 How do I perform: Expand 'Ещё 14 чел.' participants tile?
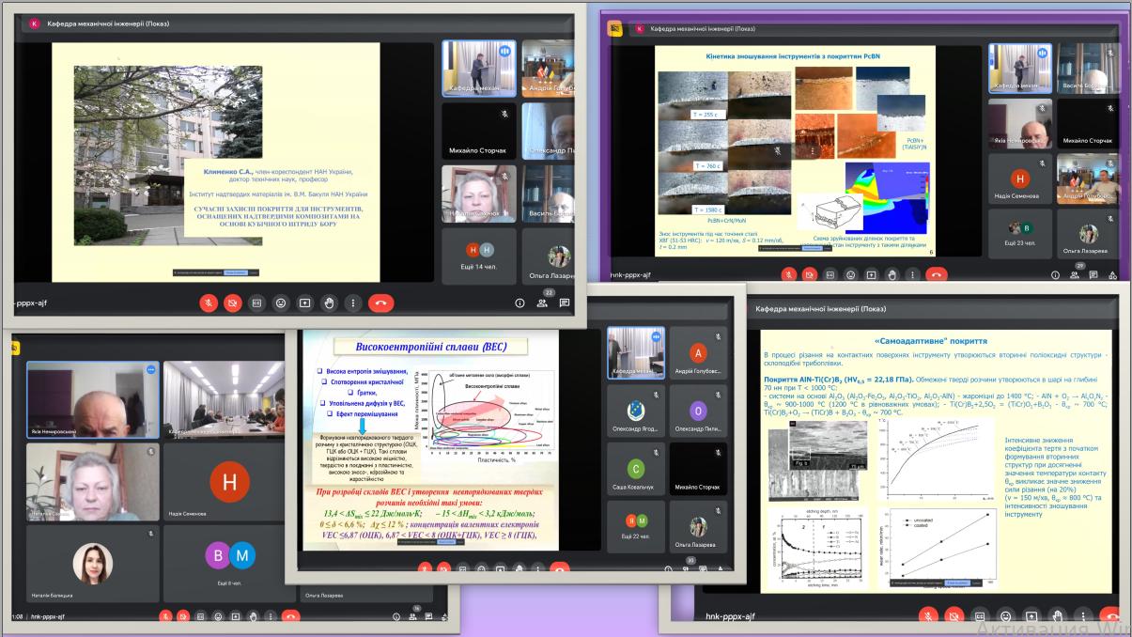(x=480, y=256)
